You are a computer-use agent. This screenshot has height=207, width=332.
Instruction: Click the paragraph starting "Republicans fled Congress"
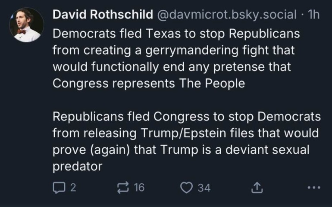(x=185, y=142)
